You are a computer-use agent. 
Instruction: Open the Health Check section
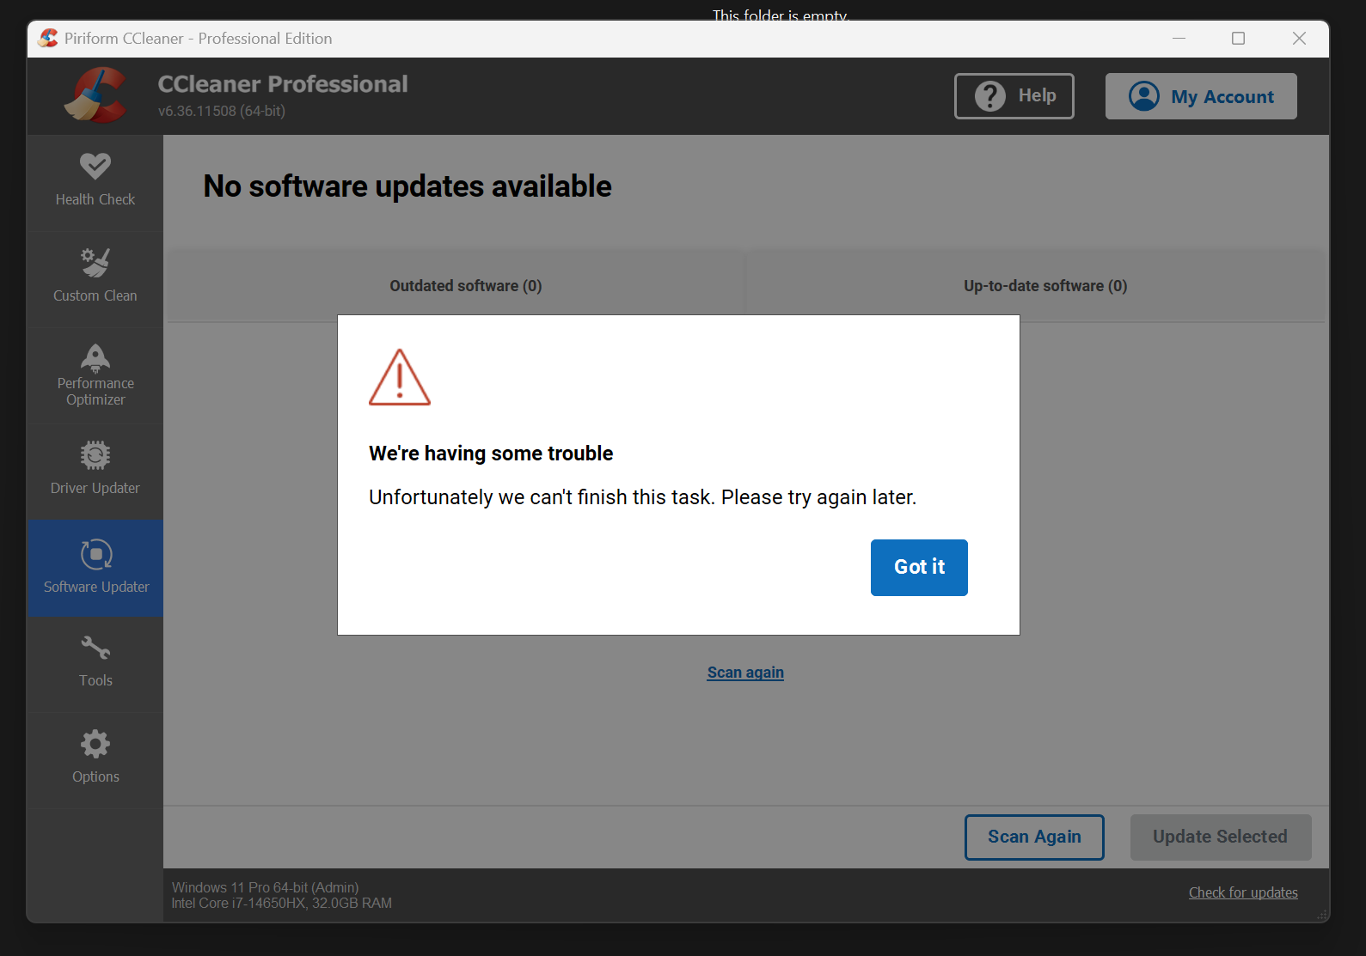(95, 183)
